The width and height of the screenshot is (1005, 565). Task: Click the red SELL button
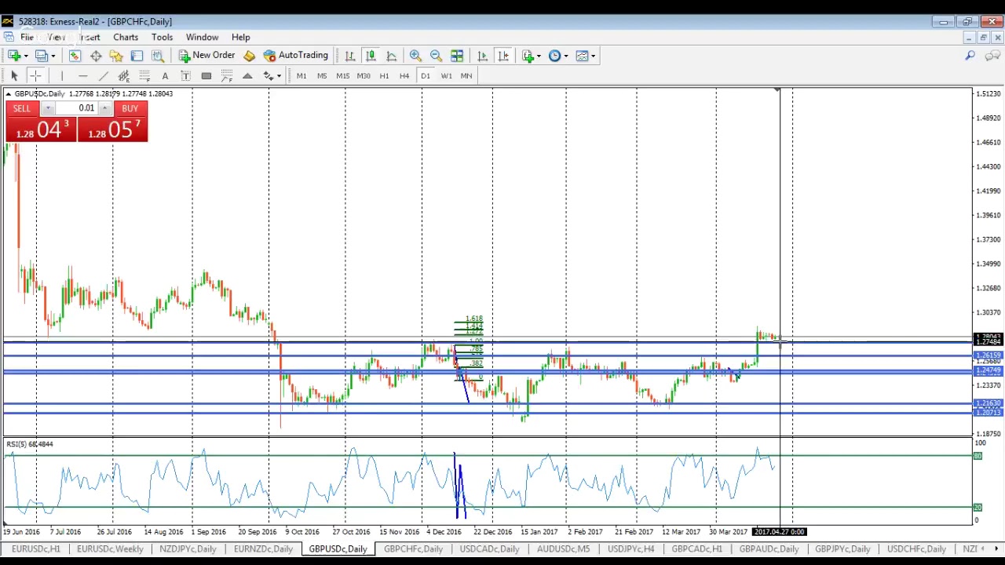22,108
